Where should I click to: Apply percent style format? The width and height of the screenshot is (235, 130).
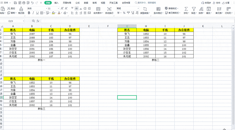pyautogui.click(x=124, y=13)
